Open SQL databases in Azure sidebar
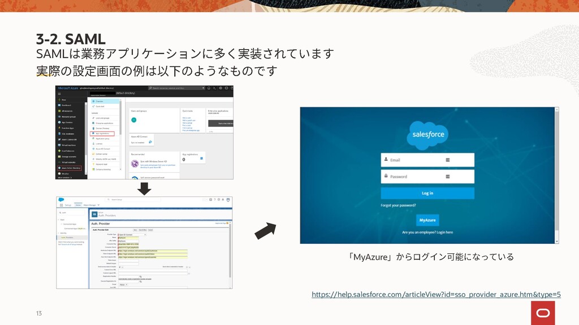579x325 pixels. click(x=66, y=134)
